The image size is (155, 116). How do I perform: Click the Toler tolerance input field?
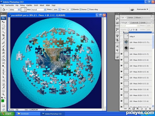68,10
